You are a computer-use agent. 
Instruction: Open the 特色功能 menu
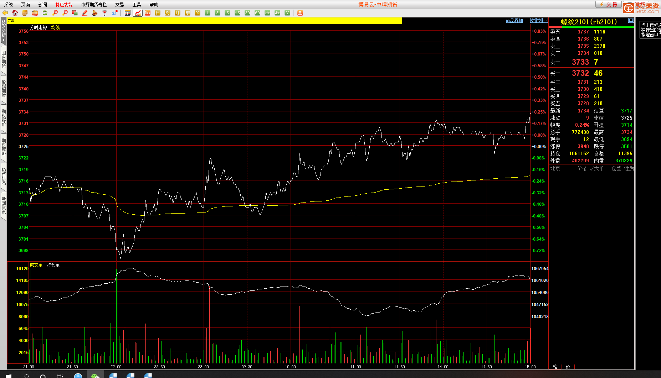[64, 5]
